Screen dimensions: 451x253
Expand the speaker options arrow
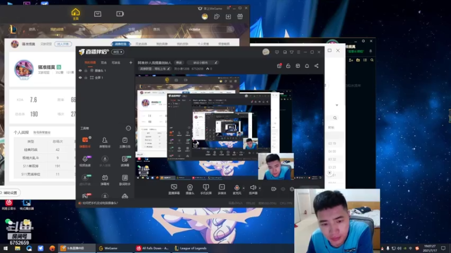point(260,188)
